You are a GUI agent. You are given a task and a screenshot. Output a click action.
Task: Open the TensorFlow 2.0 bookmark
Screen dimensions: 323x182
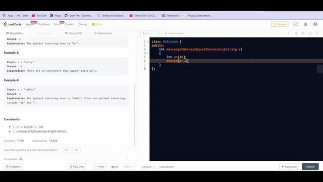click(x=143, y=16)
